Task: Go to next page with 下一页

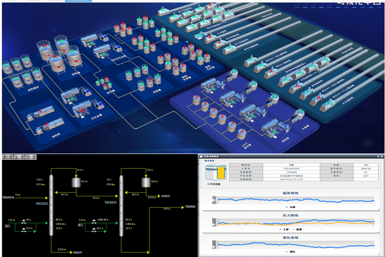Action: [x=31, y=157]
